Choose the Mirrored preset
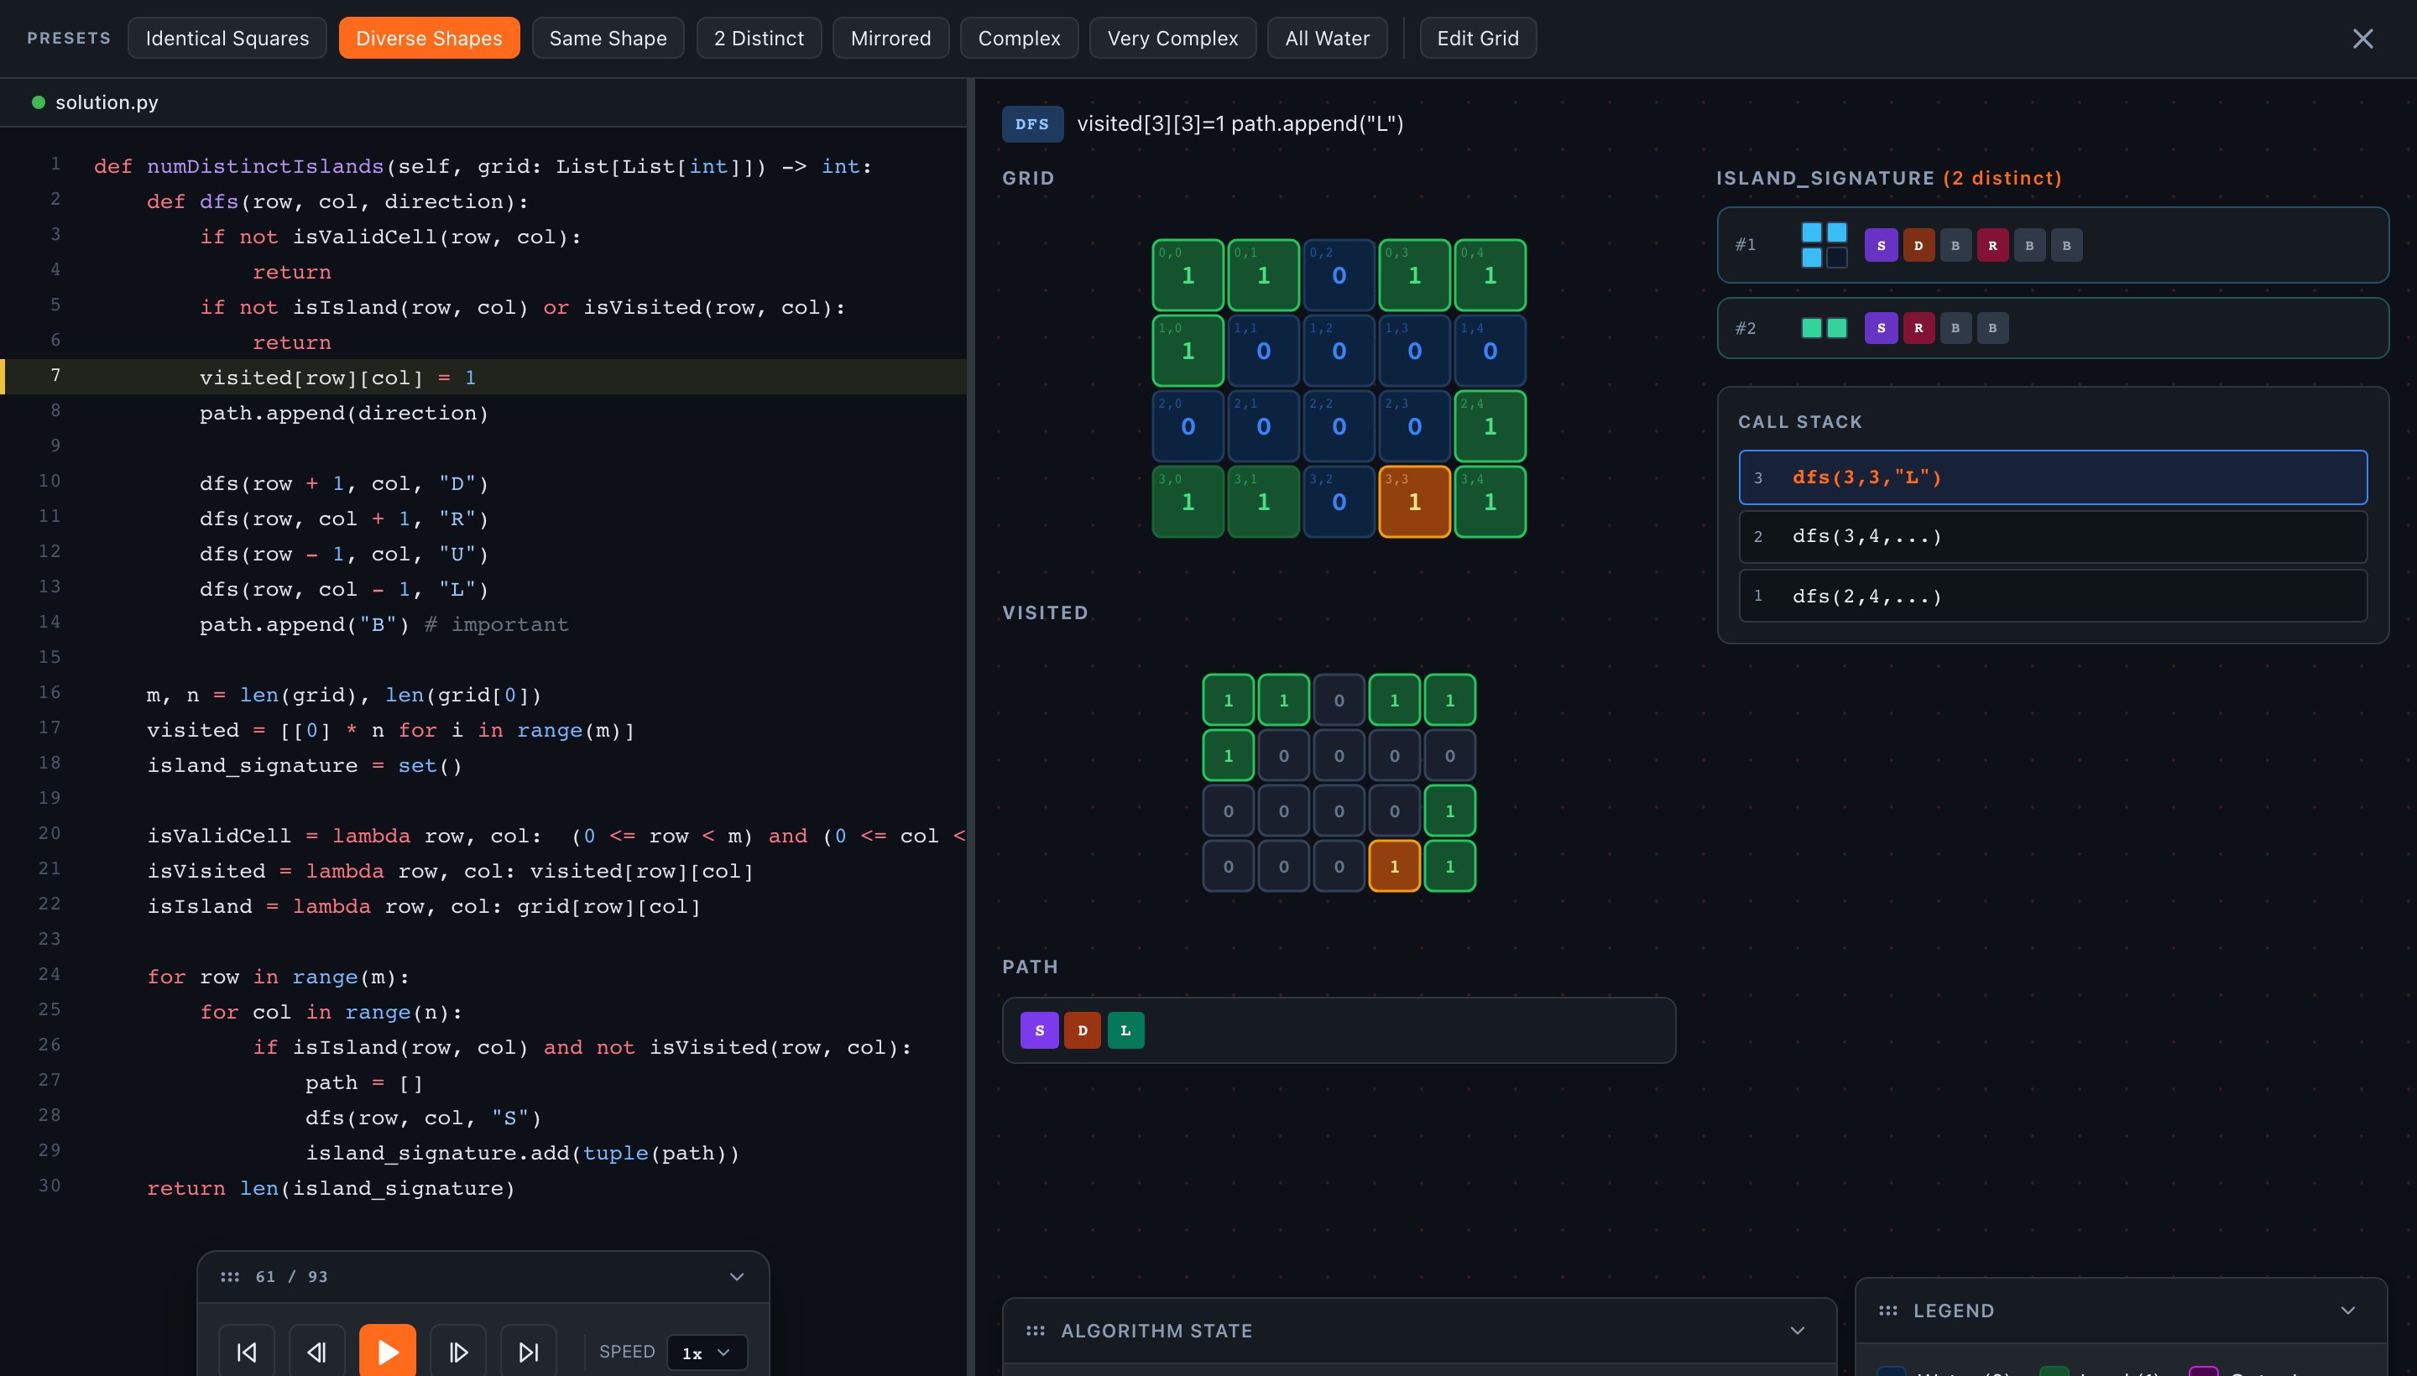Image resolution: width=2417 pixels, height=1376 pixels. (890, 39)
